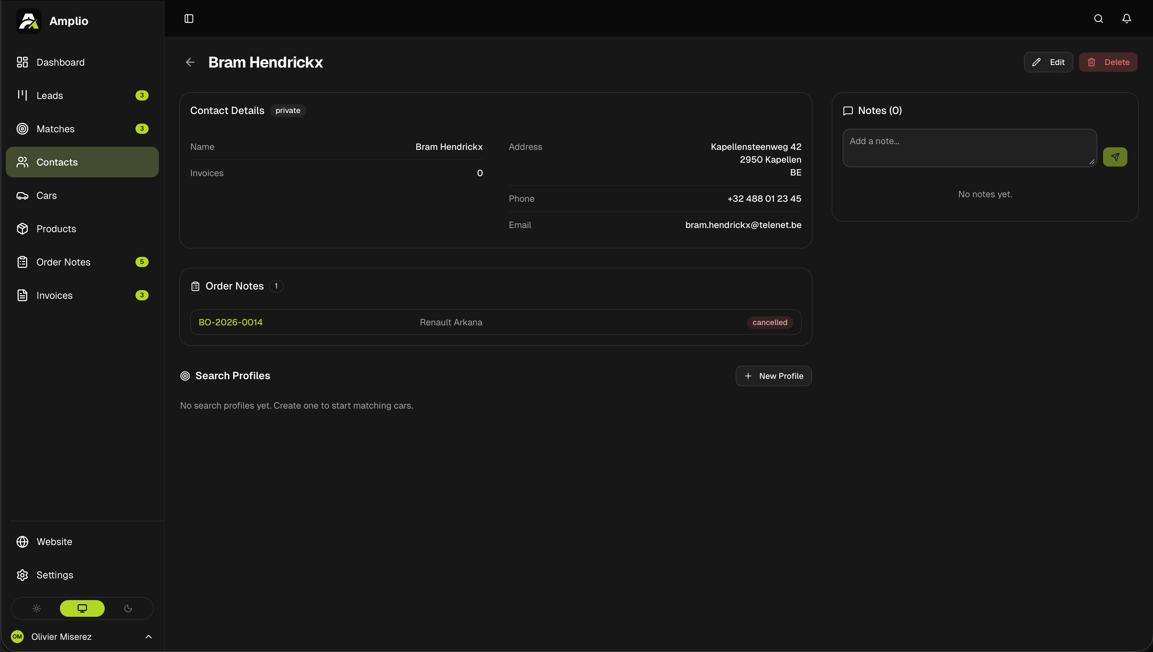Click New Profile button

click(x=773, y=376)
